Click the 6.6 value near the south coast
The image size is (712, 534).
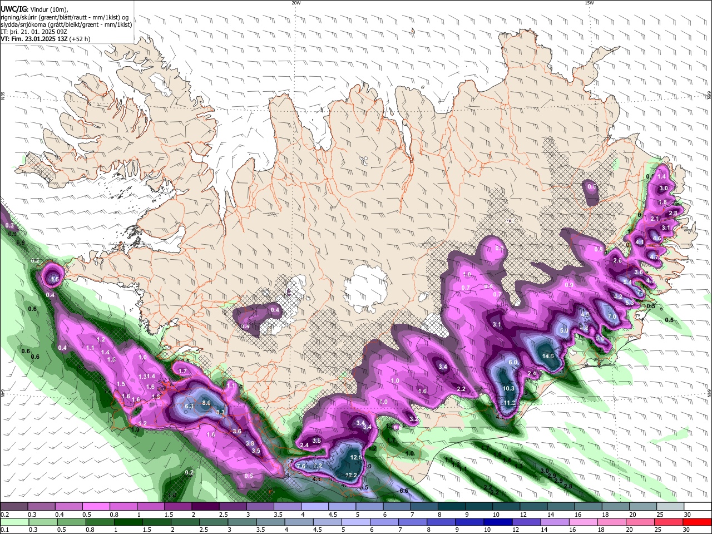click(404, 491)
